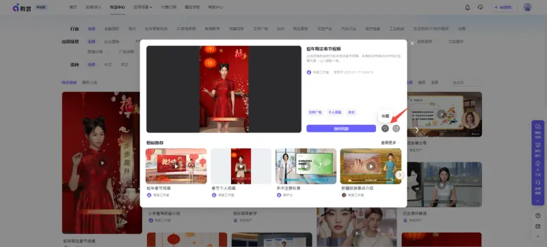The width and height of the screenshot is (547, 247).
Task: Collapse the purple floating sidebar with its chevron
Action: [537, 201]
